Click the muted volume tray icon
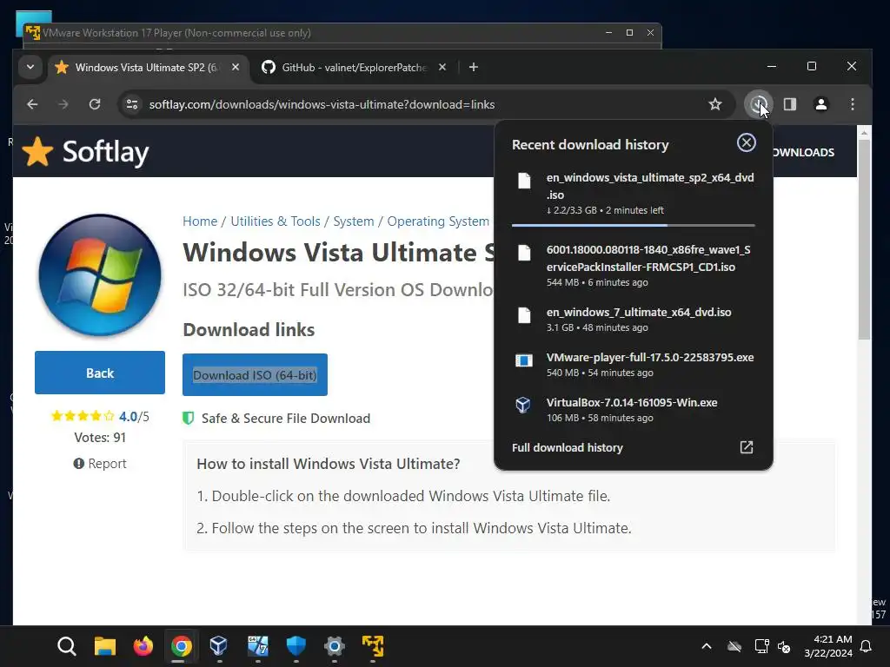890x667 pixels. (784, 646)
